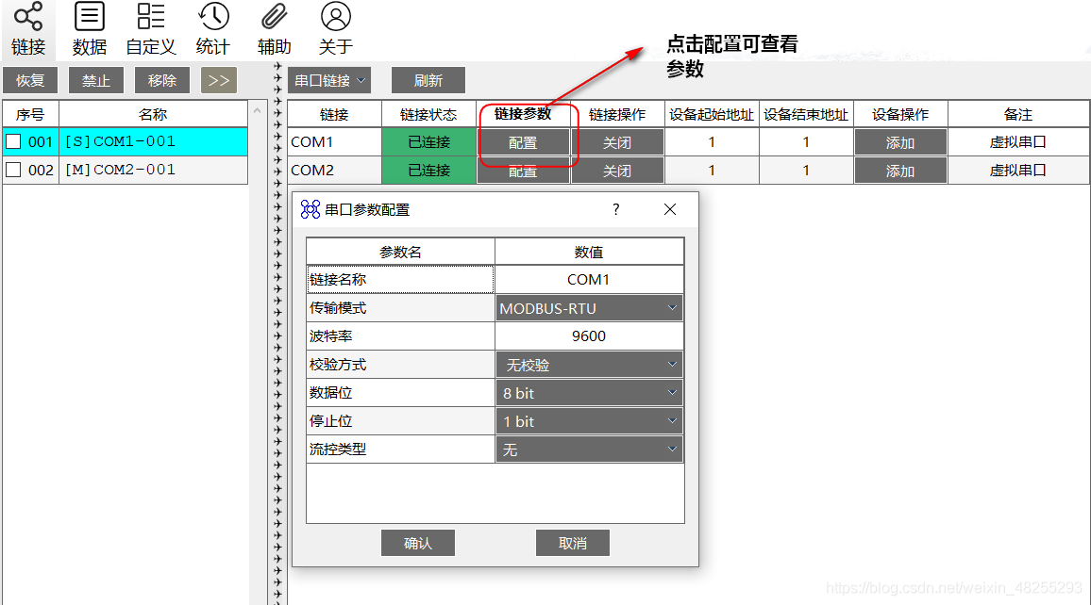Click the 序号 column header
The width and height of the screenshot is (1091, 605).
click(x=30, y=115)
